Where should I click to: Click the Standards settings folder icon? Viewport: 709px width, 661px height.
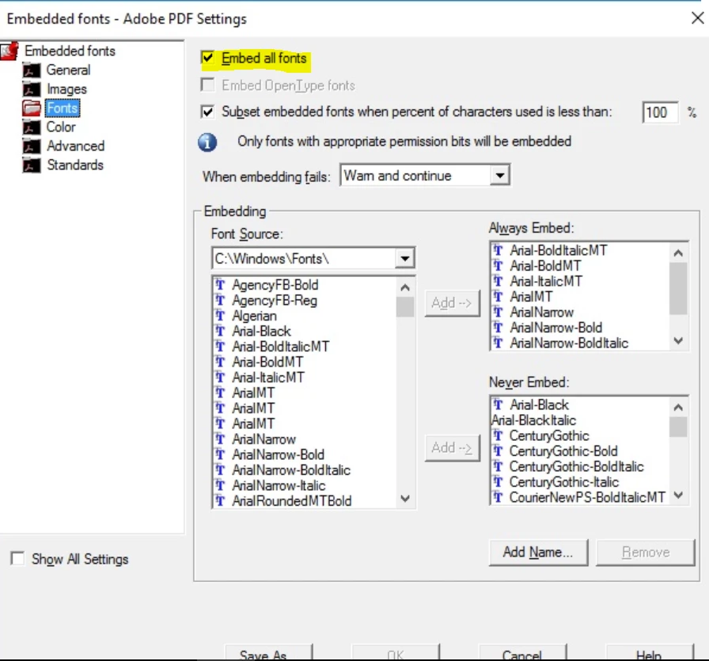coord(32,165)
